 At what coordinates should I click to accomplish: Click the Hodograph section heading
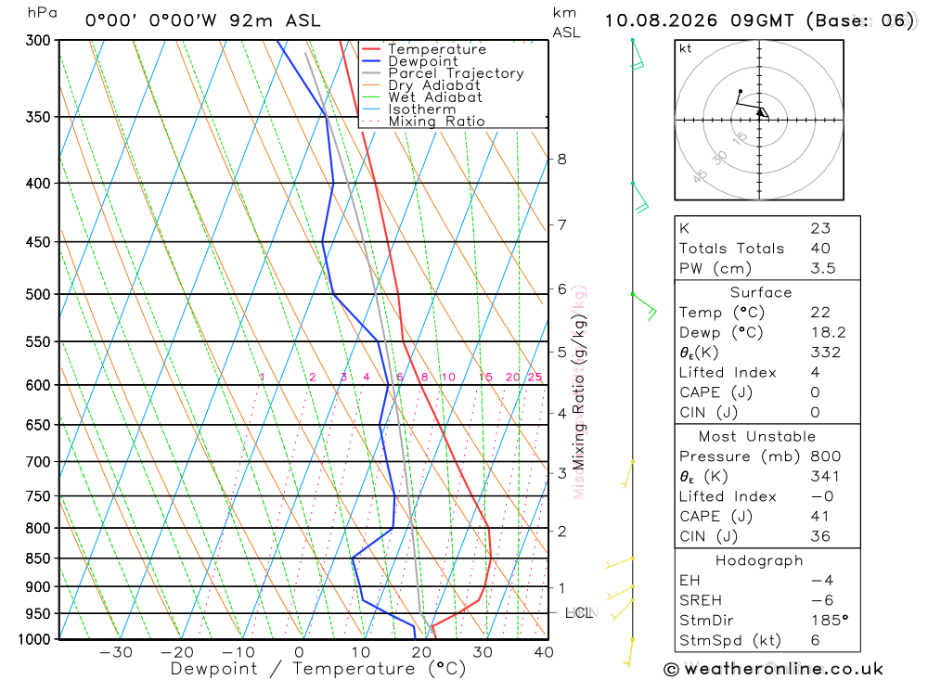[759, 561]
